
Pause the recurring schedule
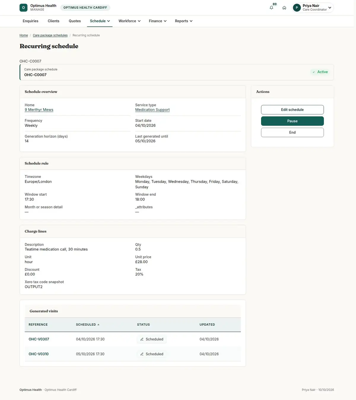click(292, 121)
